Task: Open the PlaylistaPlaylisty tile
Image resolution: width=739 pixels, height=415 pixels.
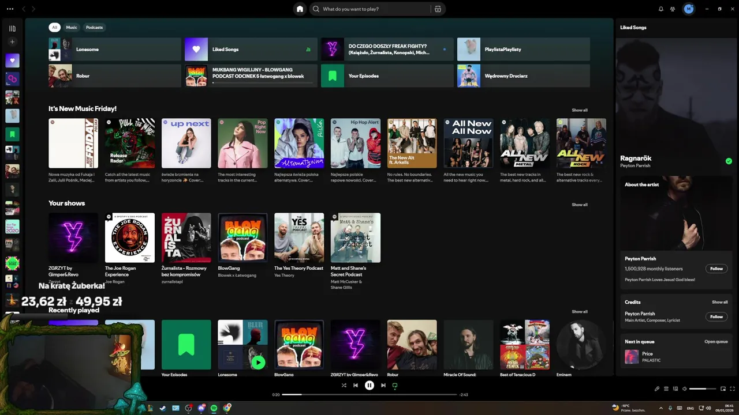Action: coord(524,49)
